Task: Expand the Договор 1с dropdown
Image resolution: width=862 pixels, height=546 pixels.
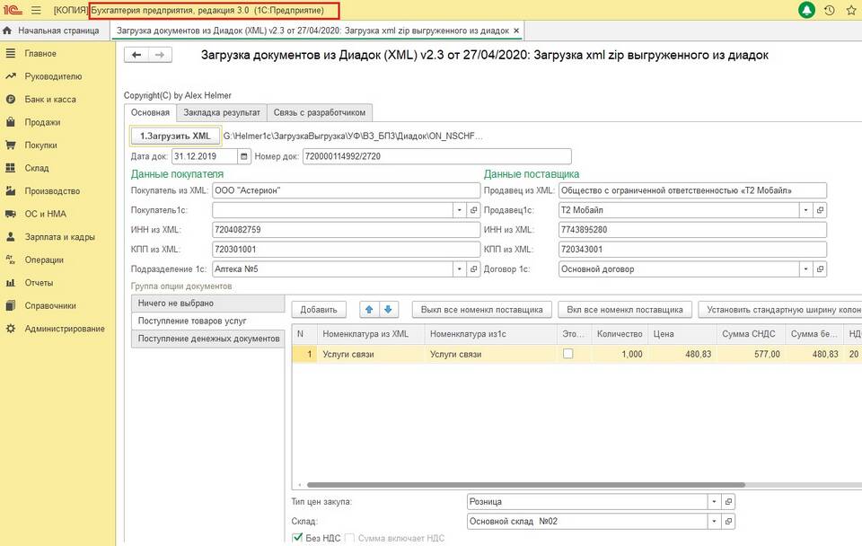Action: coord(806,269)
